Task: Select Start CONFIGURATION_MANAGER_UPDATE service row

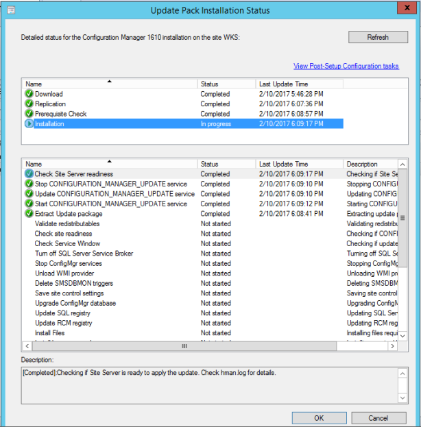Action: coord(211,204)
